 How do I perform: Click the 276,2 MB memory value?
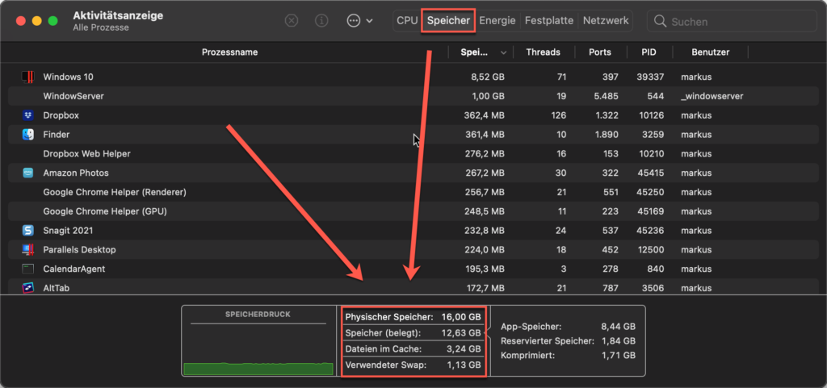pyautogui.click(x=484, y=154)
